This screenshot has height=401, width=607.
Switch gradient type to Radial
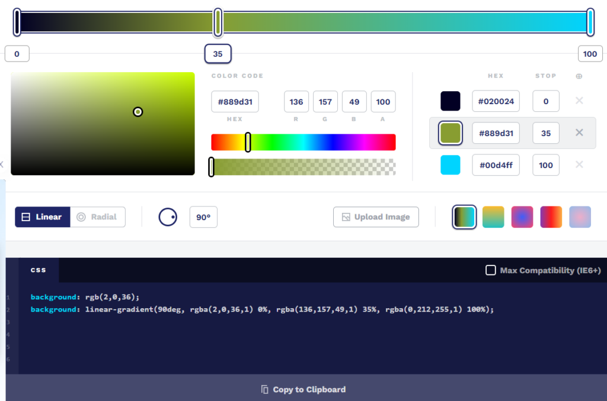98,217
